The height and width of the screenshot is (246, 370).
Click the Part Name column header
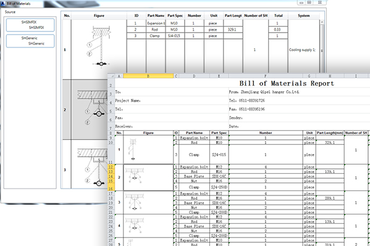click(x=156, y=15)
